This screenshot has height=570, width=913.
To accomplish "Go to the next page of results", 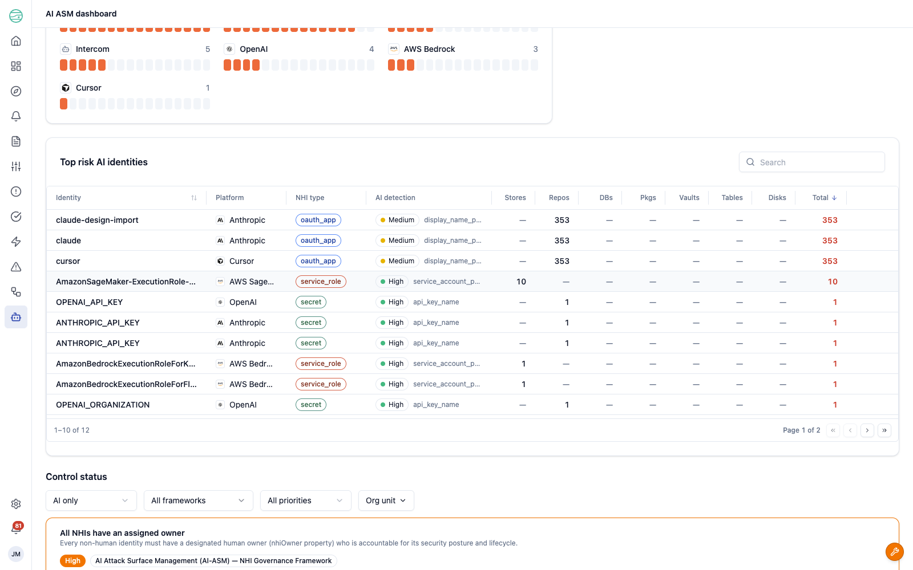I will [867, 430].
